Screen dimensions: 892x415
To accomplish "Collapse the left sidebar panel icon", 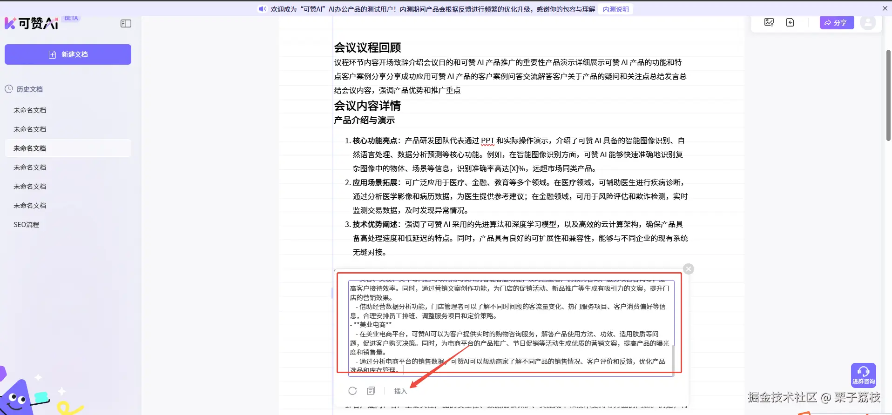I will pyautogui.click(x=126, y=24).
